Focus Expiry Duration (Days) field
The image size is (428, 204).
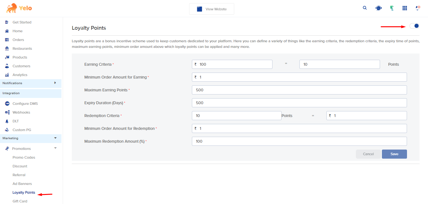299,103
